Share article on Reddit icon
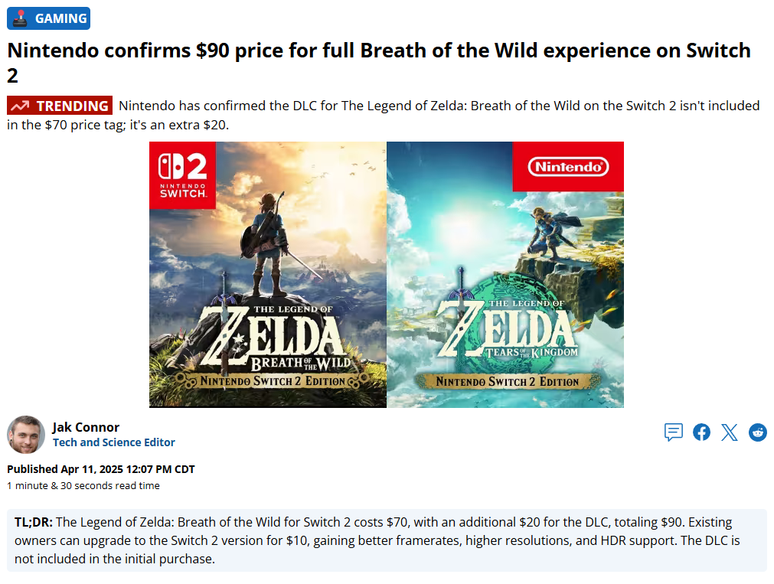The width and height of the screenshot is (774, 584). click(x=758, y=432)
